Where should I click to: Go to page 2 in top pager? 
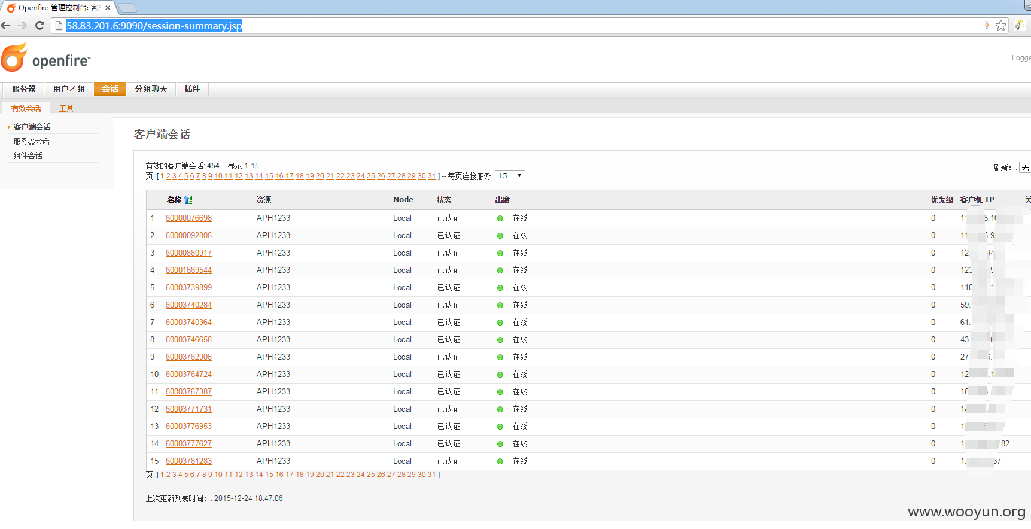(168, 176)
